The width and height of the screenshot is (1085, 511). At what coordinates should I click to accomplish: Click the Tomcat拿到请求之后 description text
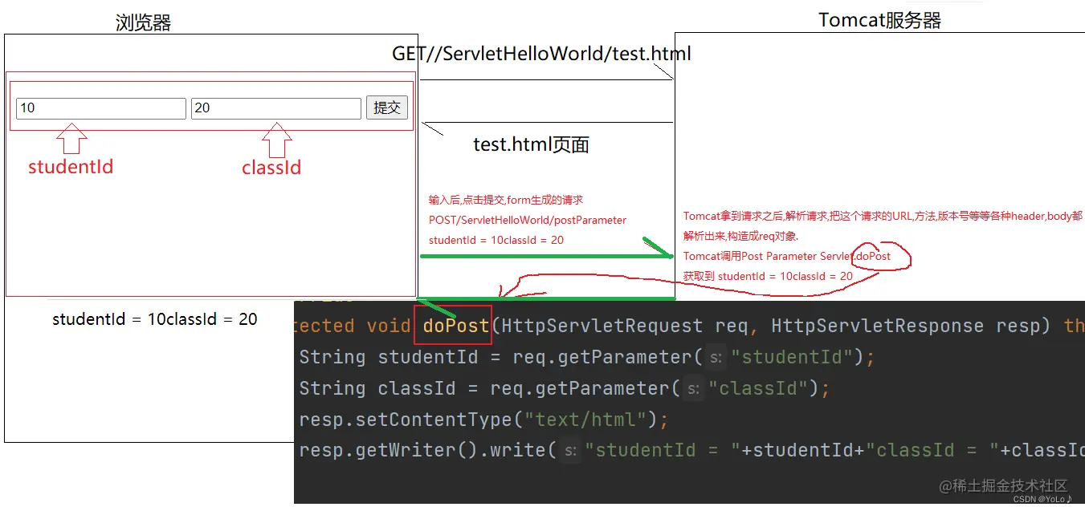click(883, 226)
